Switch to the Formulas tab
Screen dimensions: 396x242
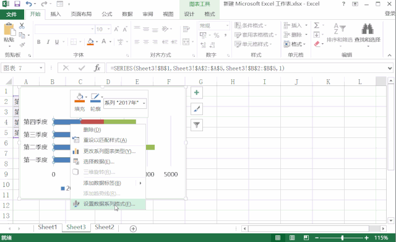pyautogui.click(x=107, y=14)
